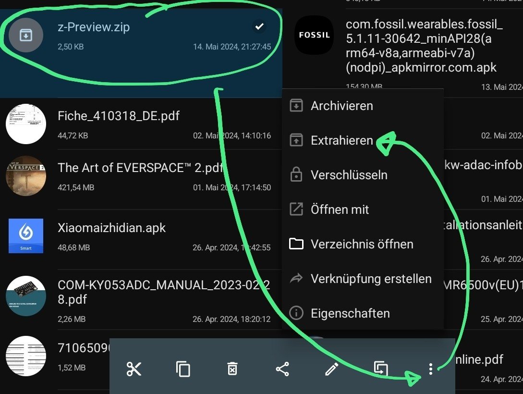Click Verzeichnis öffnen entry
Viewport: 523px width, 394px height.
[x=363, y=244]
